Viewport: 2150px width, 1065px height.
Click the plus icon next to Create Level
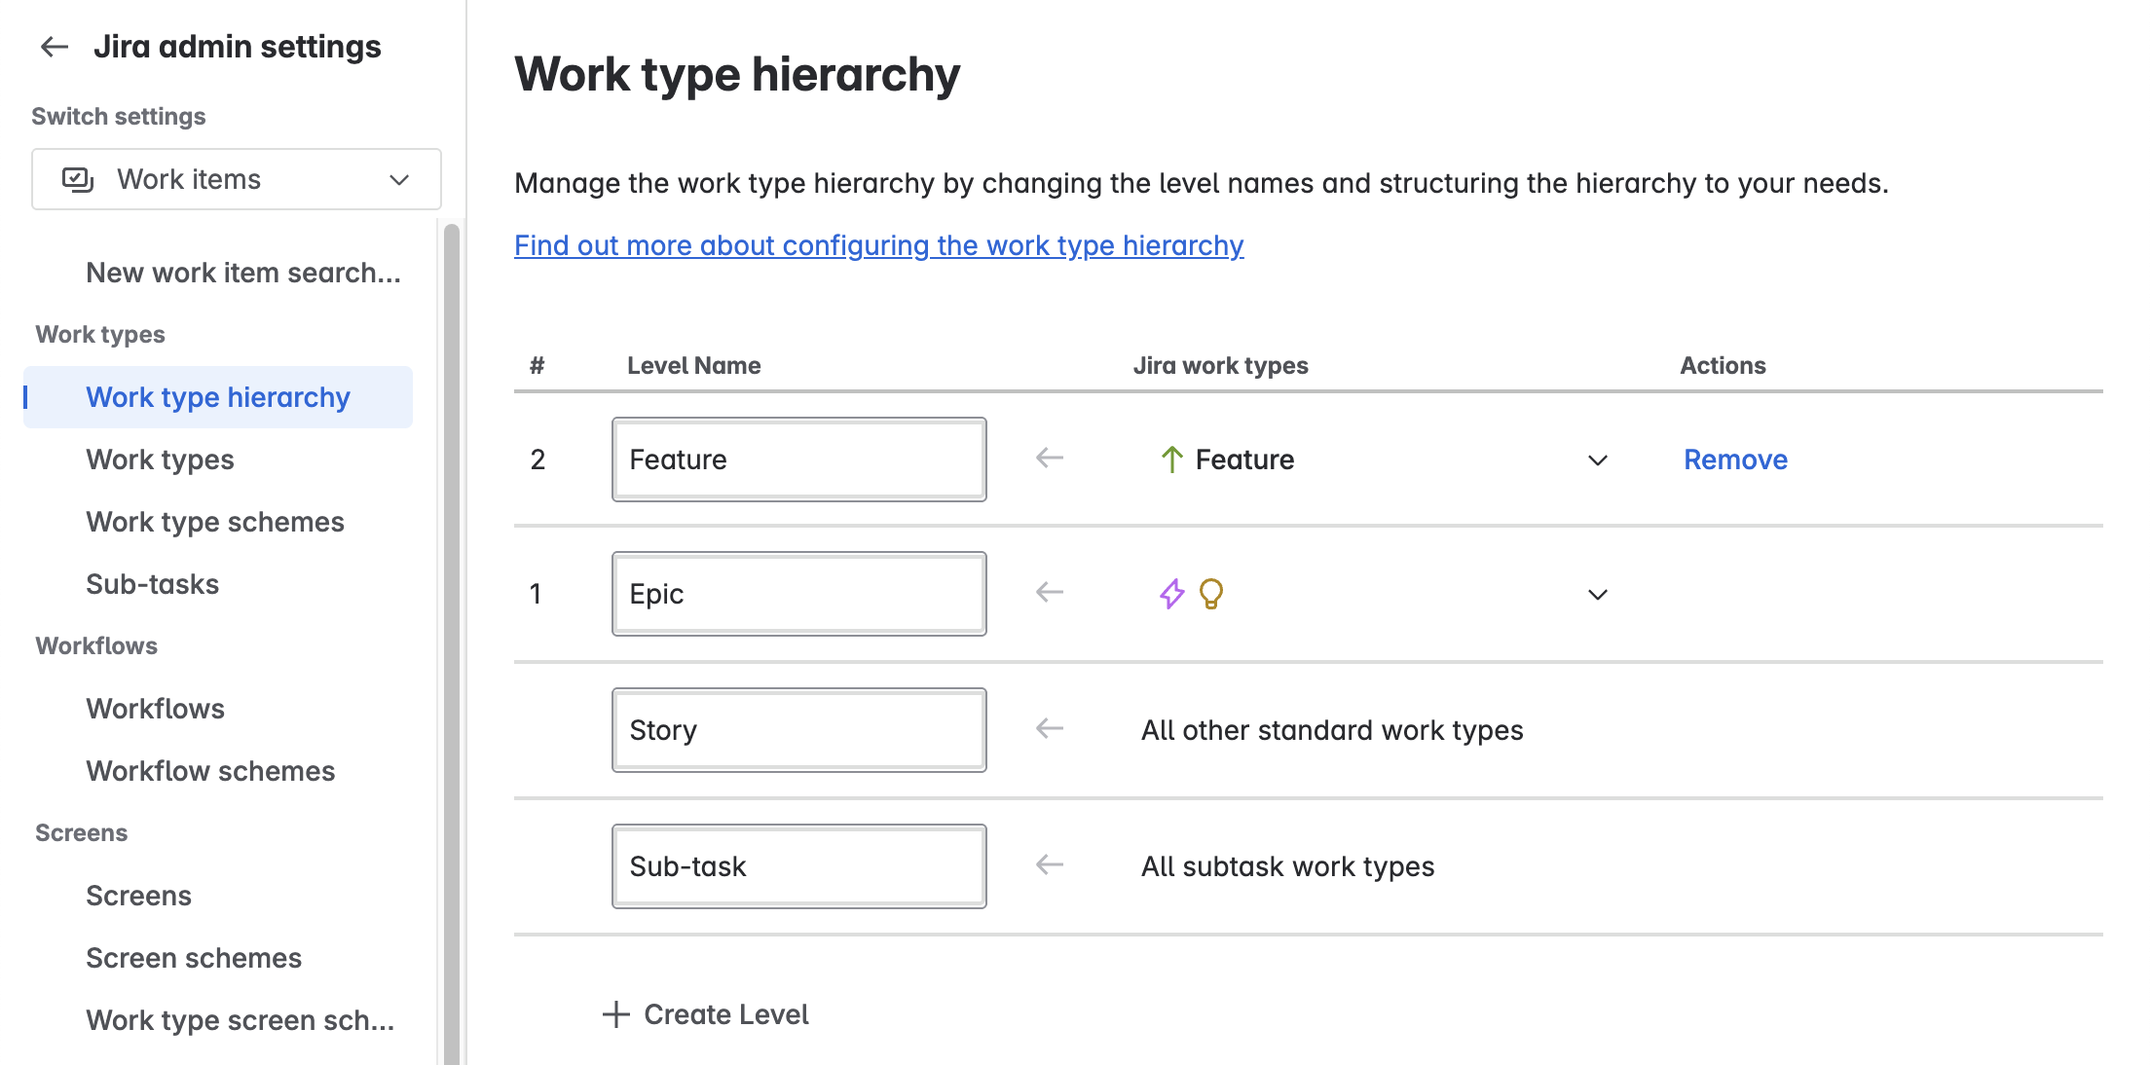tap(615, 1014)
